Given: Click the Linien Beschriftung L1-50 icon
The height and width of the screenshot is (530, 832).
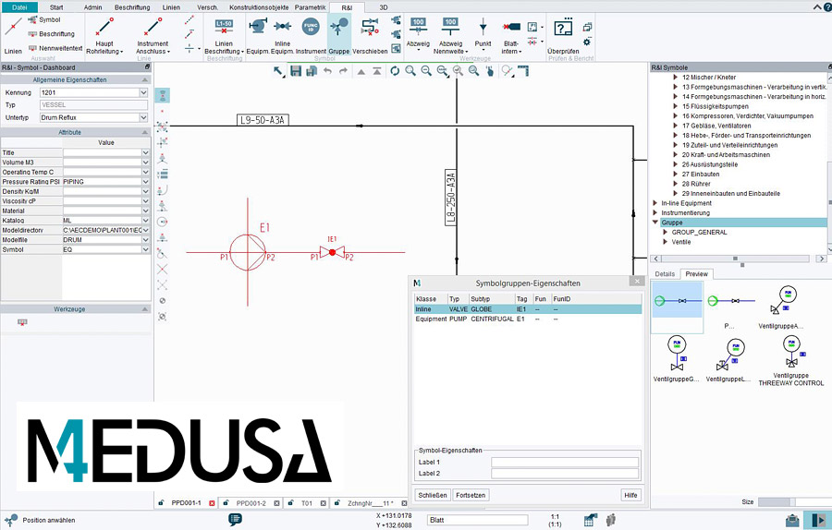Looking at the screenshot, I should [x=224, y=26].
